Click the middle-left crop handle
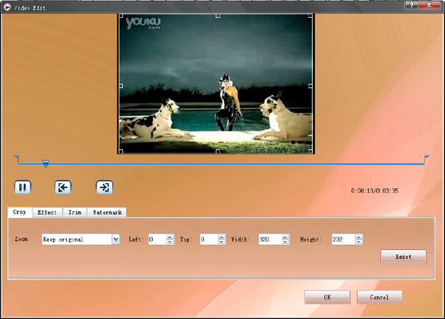 121,86
